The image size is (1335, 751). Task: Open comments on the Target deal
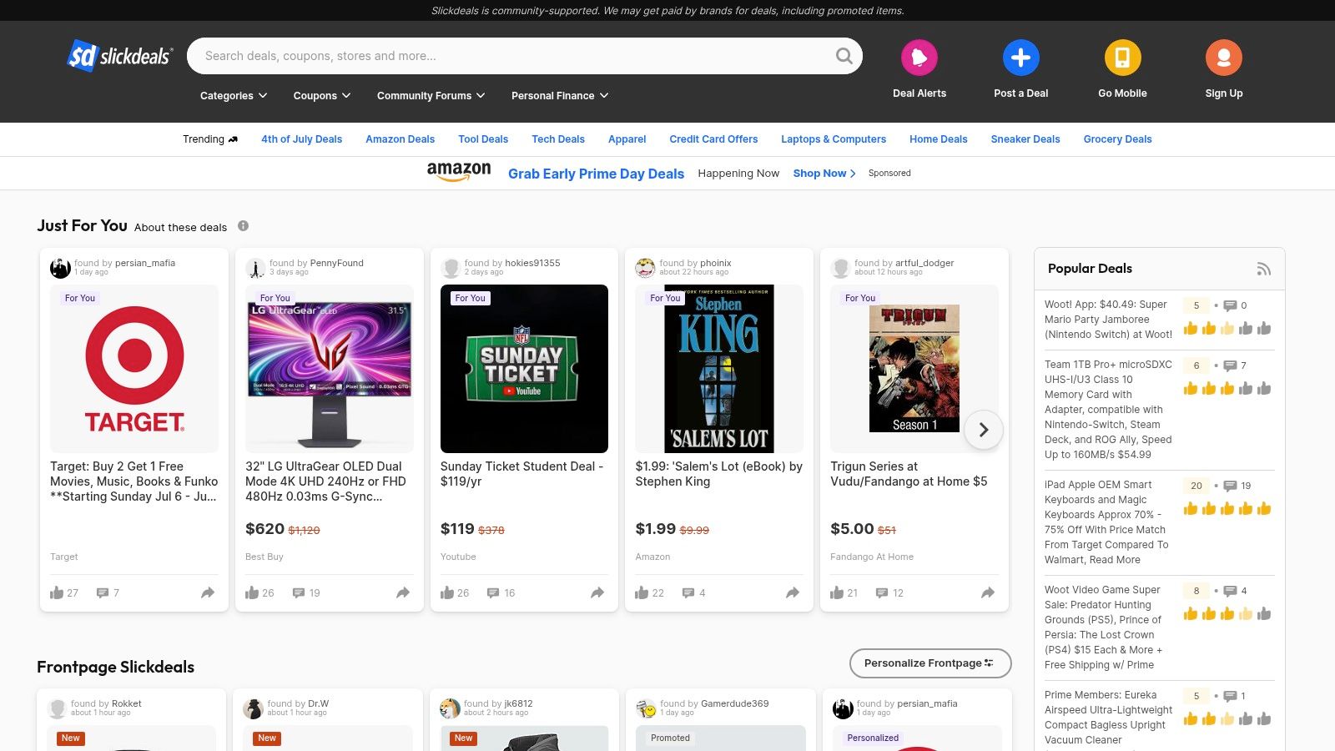point(103,593)
